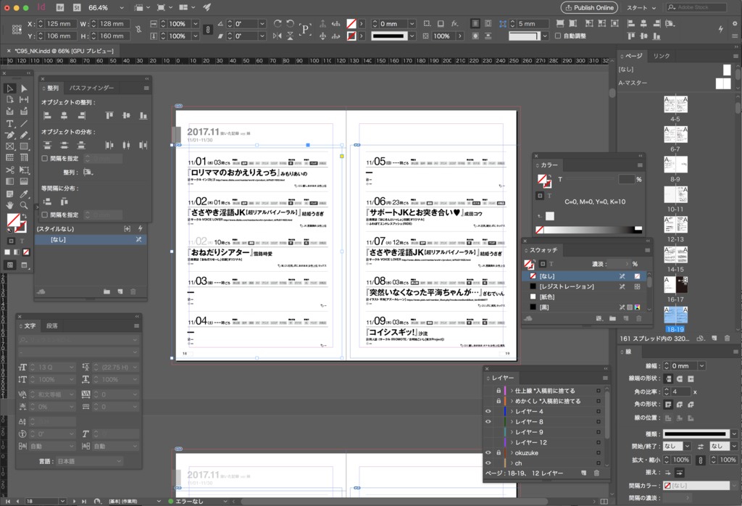Open the スタート workspace switcher

(641, 8)
